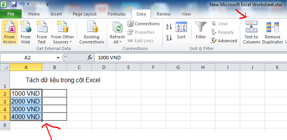
Task: Click the From Text import icon
Action: pyautogui.click(x=41, y=32)
